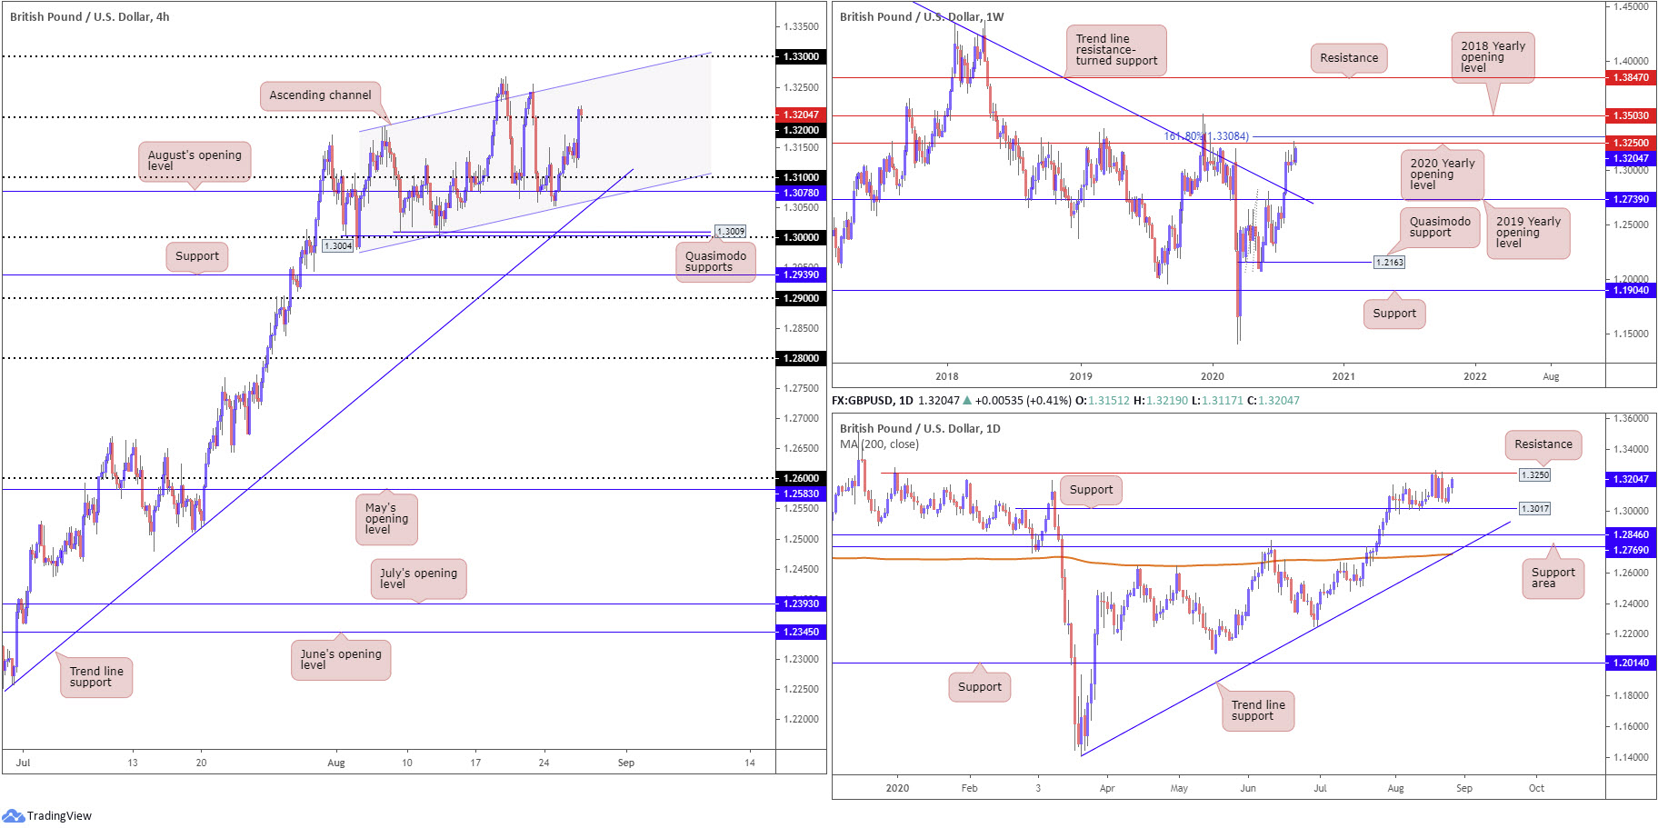1658x828 pixels.
Task: Select Trend line support callout on 4h chart
Action: [96, 677]
